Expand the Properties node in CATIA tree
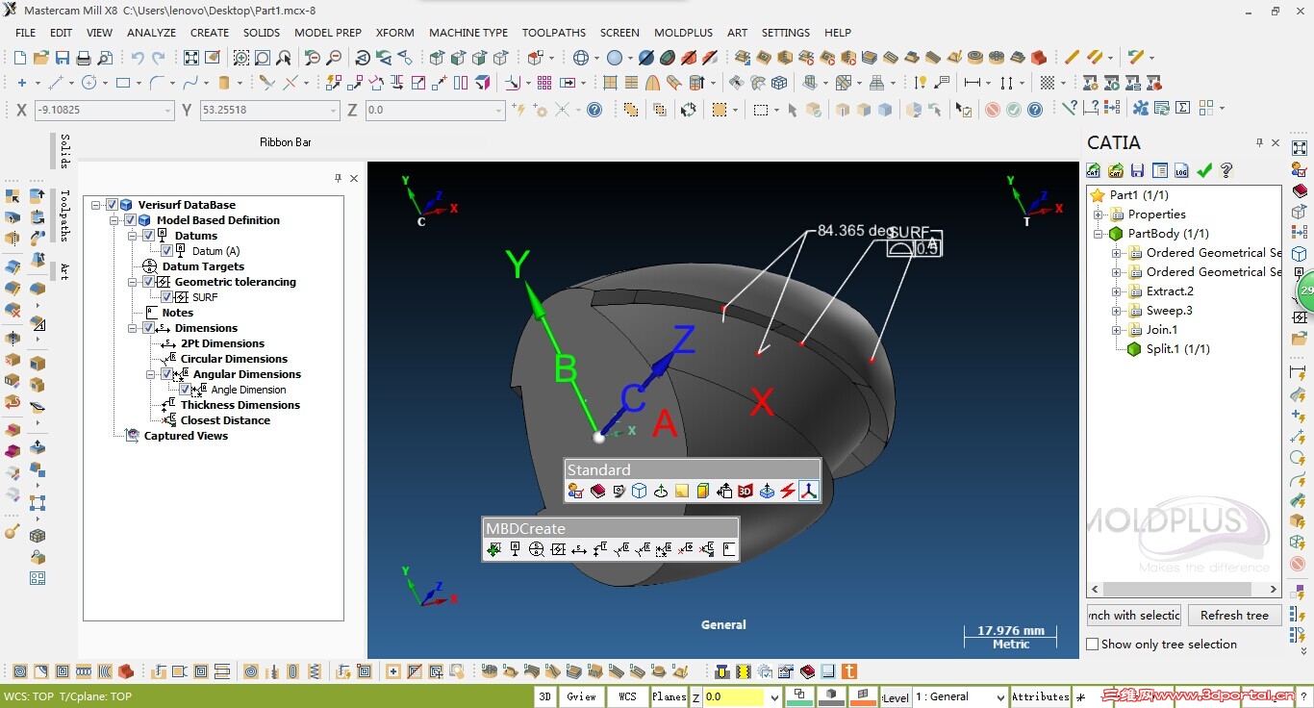Image resolution: width=1314 pixels, height=708 pixels. coord(1099,215)
